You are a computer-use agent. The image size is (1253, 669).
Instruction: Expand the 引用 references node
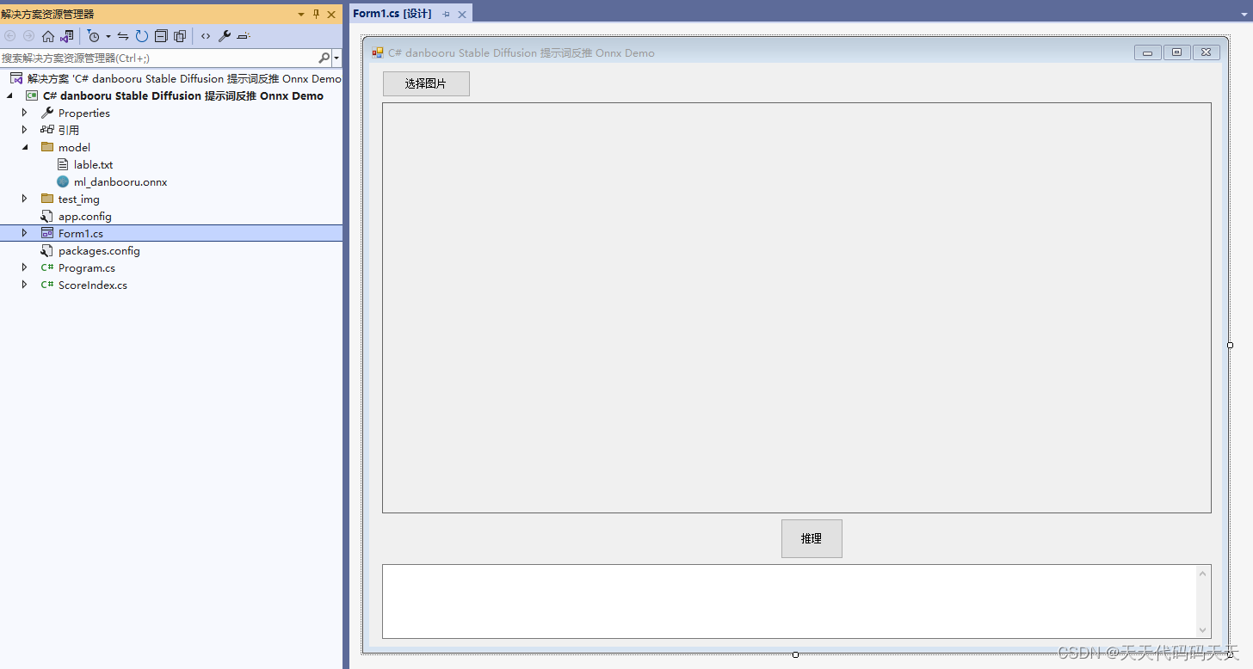tap(25, 130)
